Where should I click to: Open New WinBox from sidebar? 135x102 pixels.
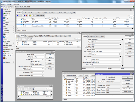(x=8, y=56)
